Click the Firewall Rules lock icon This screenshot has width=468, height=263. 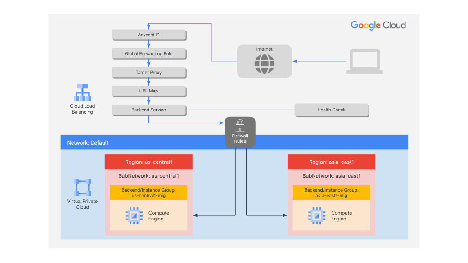(x=240, y=126)
